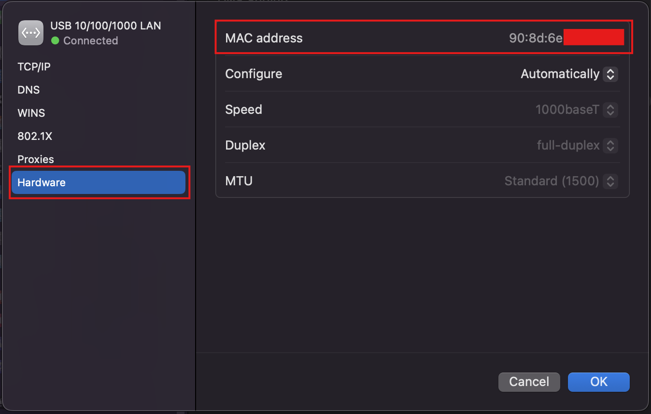This screenshot has height=414, width=651.
Task: Open the Configure Automatically dropdown
Action: point(569,74)
